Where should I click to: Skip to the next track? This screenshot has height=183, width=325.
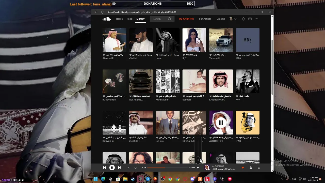pyautogui.click(x=119, y=167)
